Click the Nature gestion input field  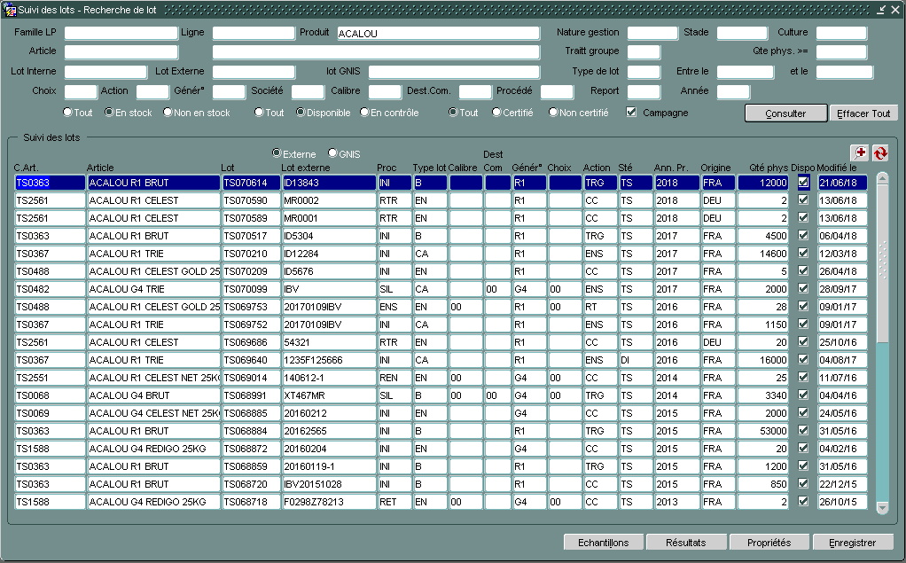click(x=652, y=34)
